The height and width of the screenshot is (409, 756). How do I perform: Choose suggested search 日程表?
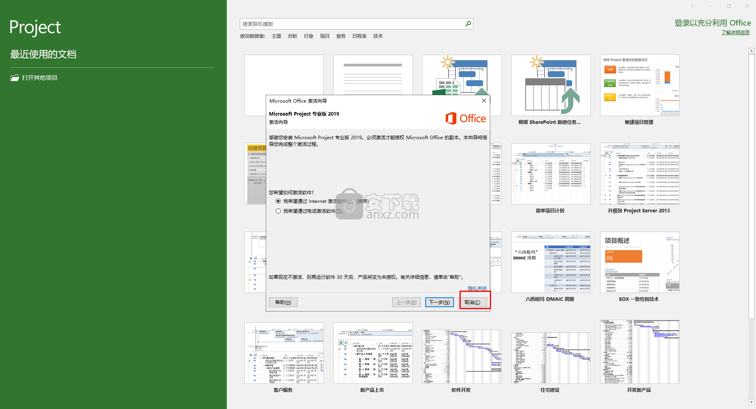pyautogui.click(x=359, y=36)
